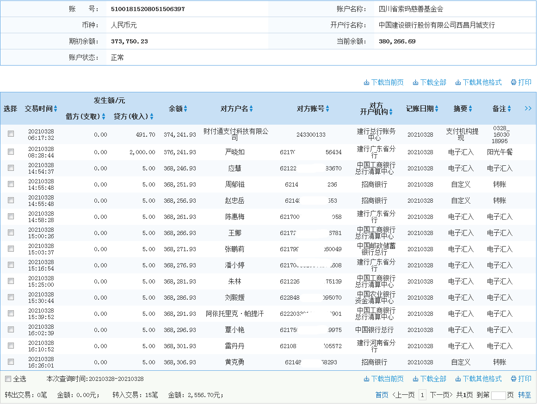
Task: Check the 财付通支付科技有限公司 transaction row
Action: (x=11, y=133)
